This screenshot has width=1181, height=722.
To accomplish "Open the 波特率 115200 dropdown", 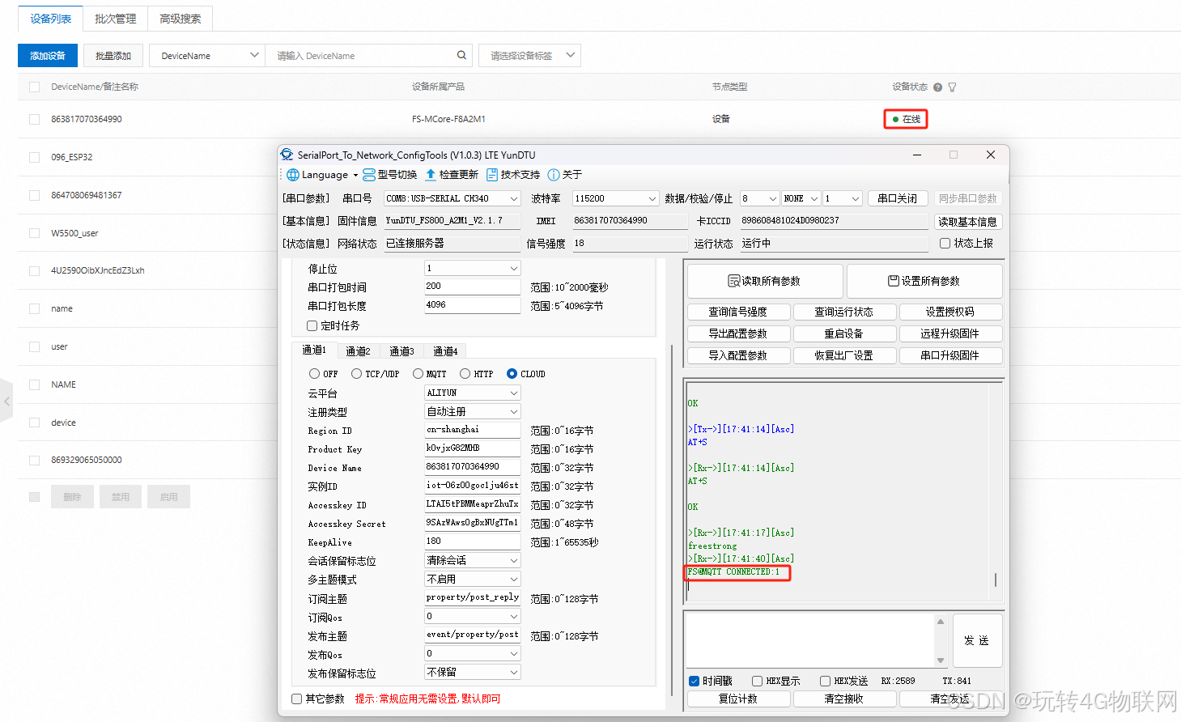I will point(615,198).
